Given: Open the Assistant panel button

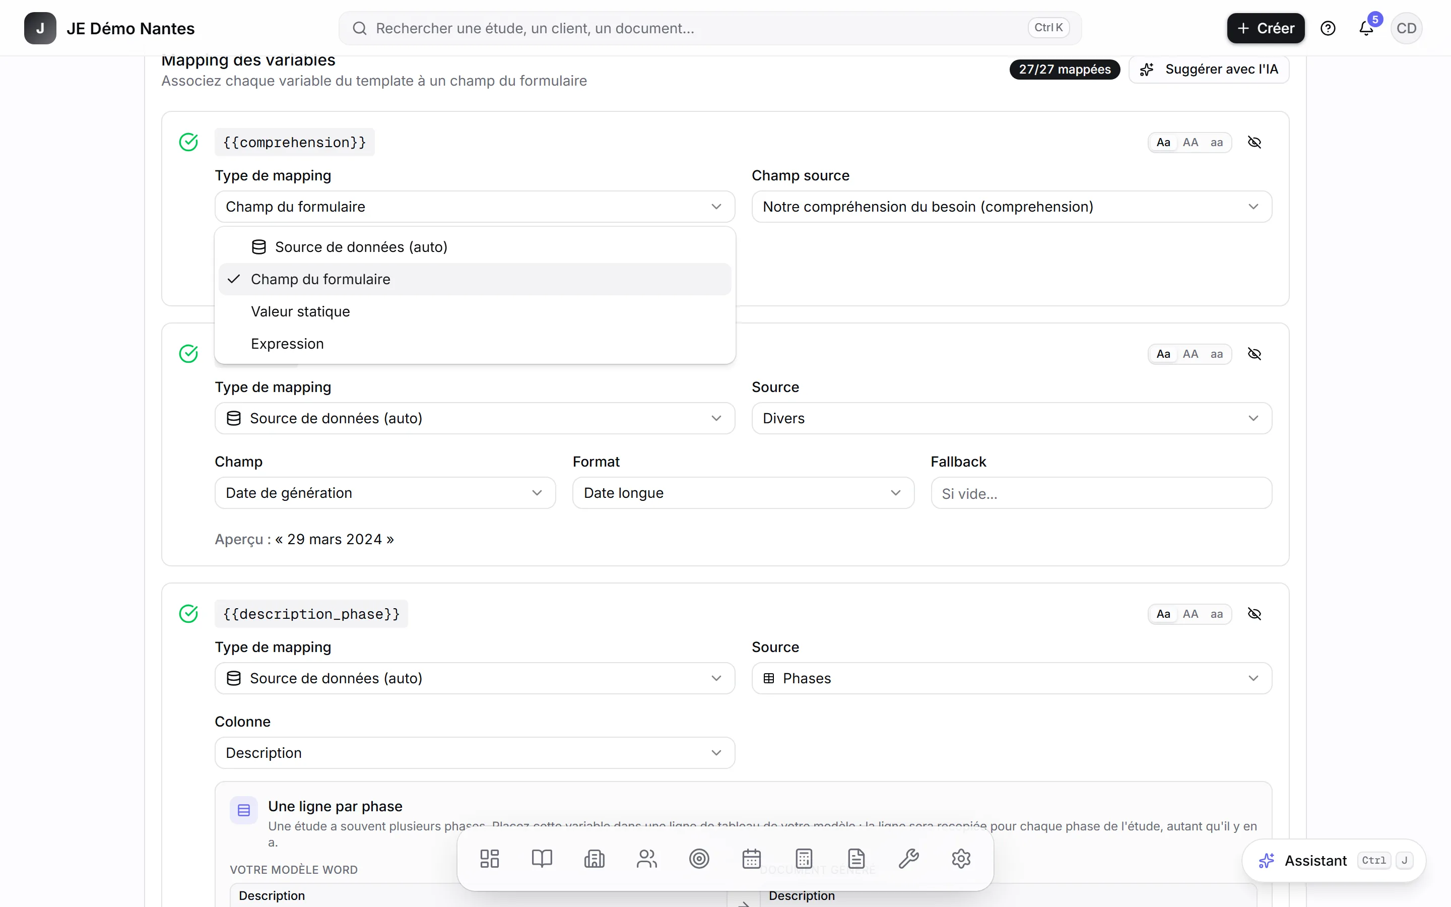Looking at the screenshot, I should click(x=1334, y=861).
